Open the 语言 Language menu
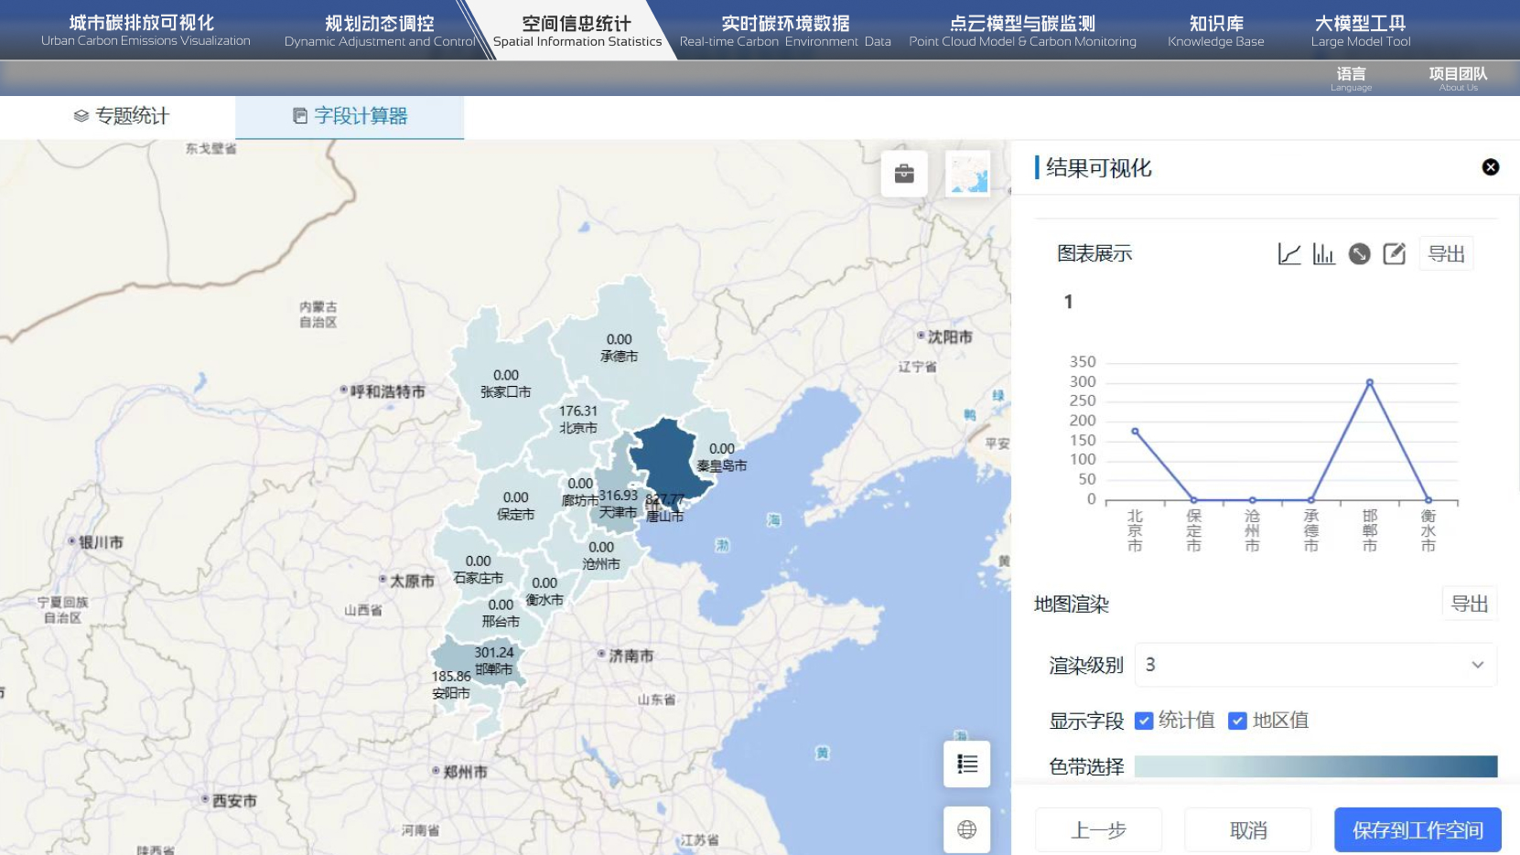Image resolution: width=1520 pixels, height=855 pixels. tap(1351, 78)
